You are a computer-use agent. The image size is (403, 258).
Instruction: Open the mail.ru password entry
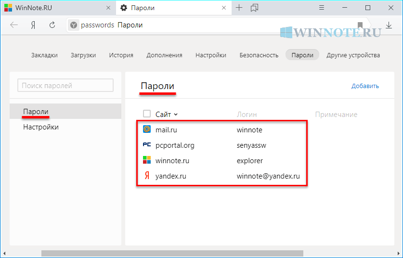pos(167,129)
